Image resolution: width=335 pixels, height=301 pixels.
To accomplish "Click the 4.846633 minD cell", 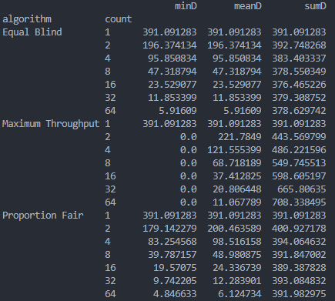I will (175, 294).
